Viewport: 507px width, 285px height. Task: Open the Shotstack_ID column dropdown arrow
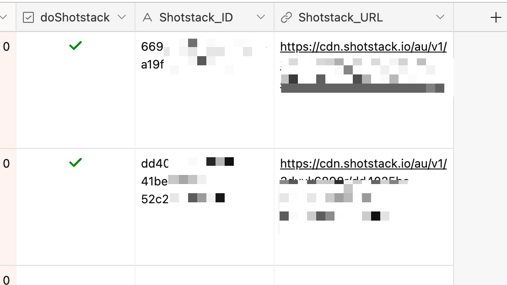pyautogui.click(x=261, y=17)
